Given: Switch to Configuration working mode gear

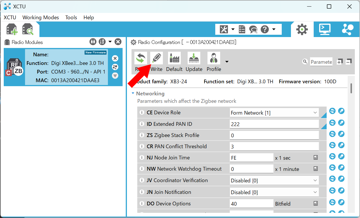Looking at the screenshot, I should coord(302,29).
